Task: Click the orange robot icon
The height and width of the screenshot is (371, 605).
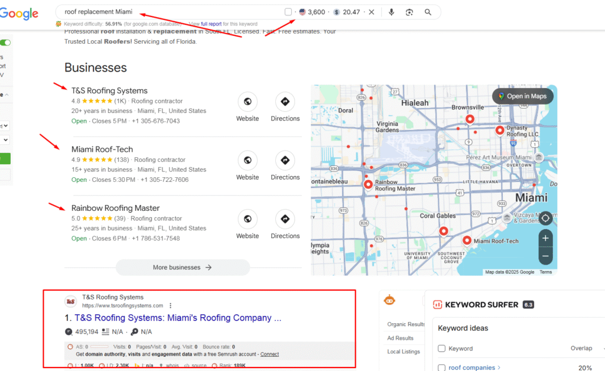Action: click(389, 300)
